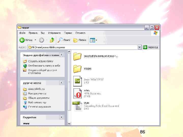This screenshot has width=183, height=137.
Task: Click the address bar path field
Action: 83,47
